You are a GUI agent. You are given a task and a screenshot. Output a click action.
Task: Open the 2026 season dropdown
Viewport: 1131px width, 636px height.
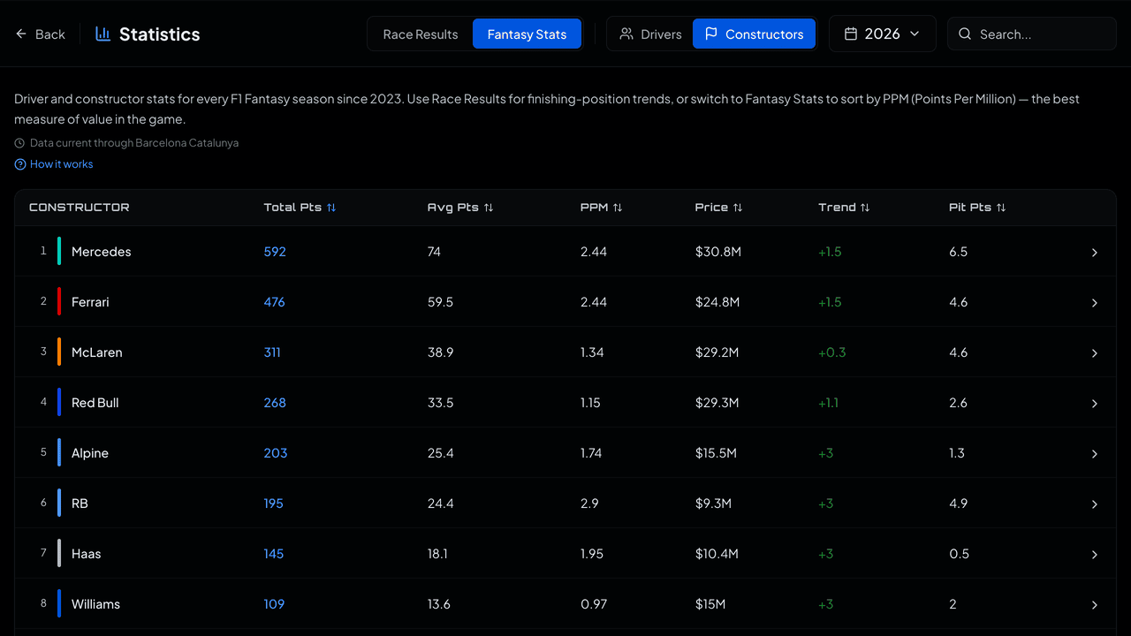click(883, 34)
